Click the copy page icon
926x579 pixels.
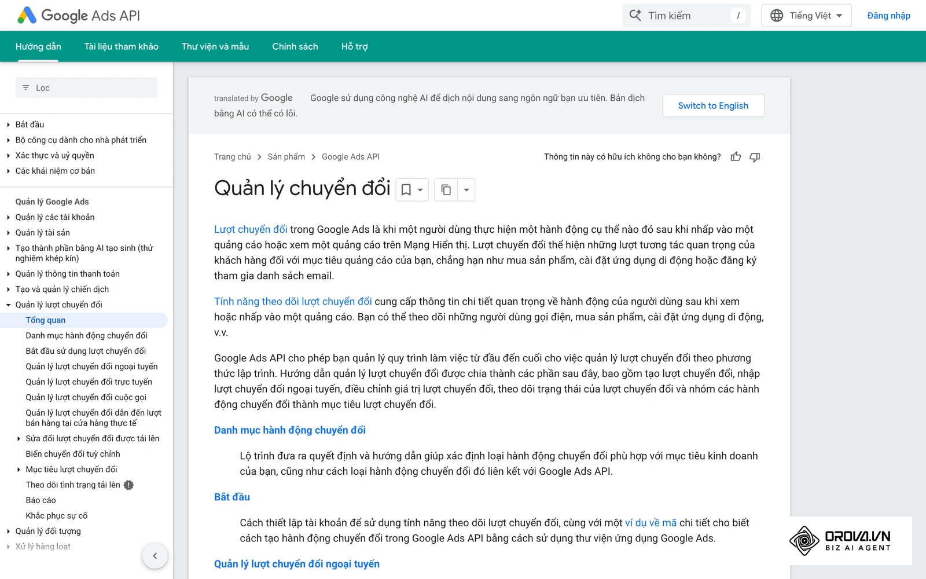pyautogui.click(x=446, y=190)
